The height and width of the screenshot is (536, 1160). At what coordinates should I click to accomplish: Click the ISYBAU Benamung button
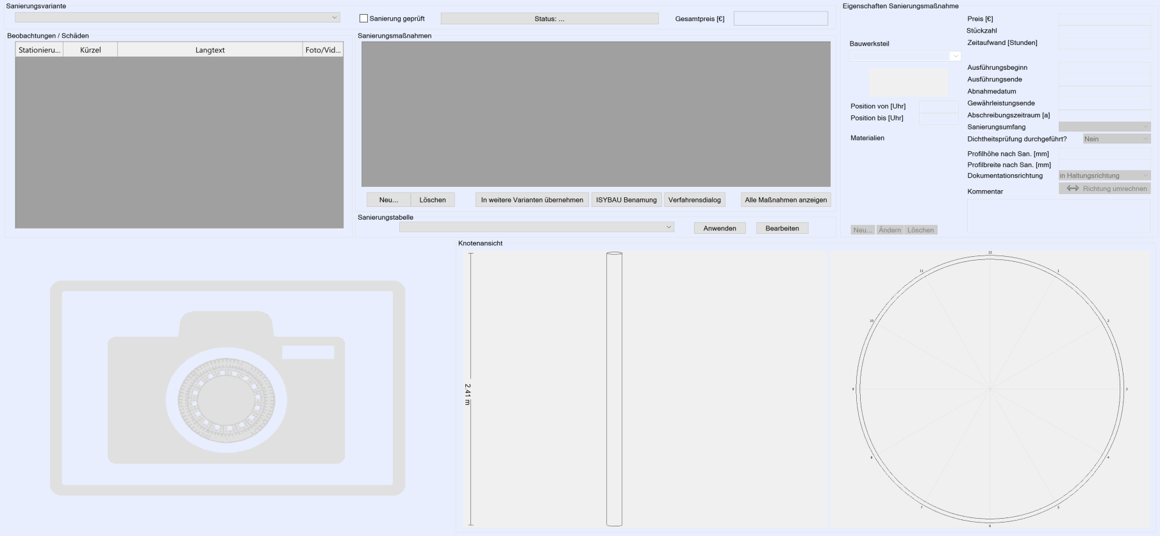pyautogui.click(x=626, y=200)
